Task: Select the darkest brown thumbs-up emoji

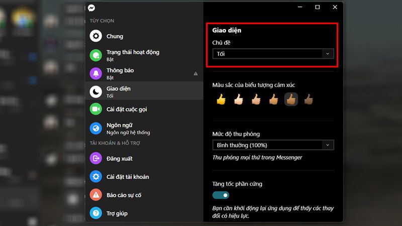Action: (x=309, y=99)
